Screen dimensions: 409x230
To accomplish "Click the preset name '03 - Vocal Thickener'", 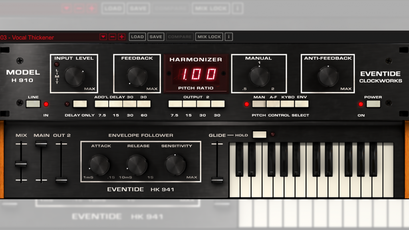I will pyautogui.click(x=27, y=38).
